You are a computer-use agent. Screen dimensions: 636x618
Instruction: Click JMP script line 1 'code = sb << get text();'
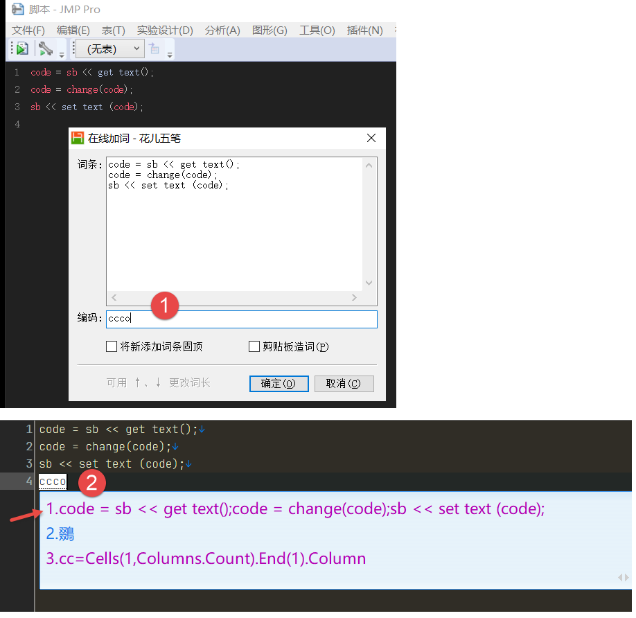92,73
